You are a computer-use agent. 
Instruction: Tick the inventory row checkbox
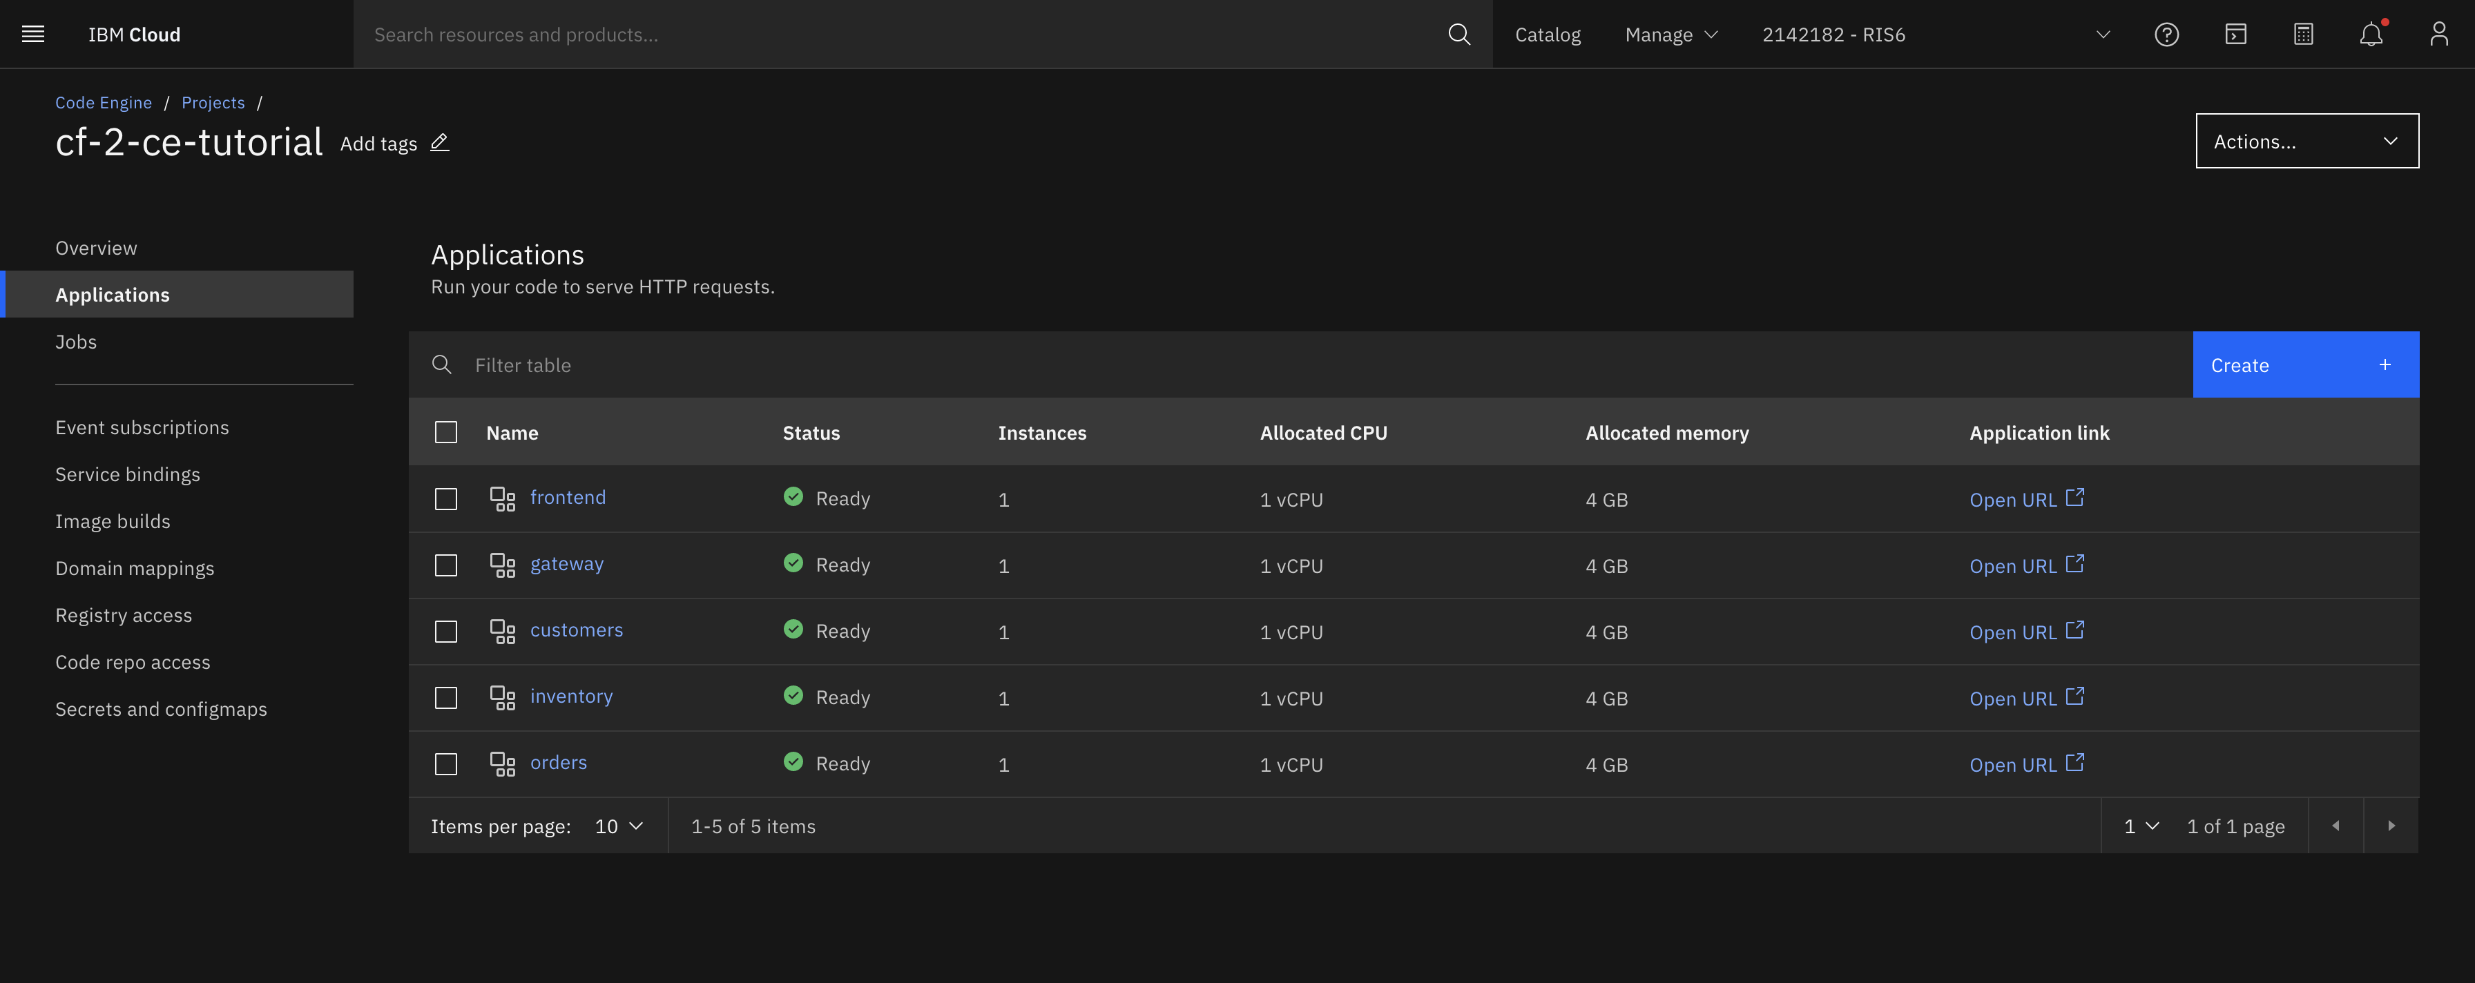click(x=446, y=698)
